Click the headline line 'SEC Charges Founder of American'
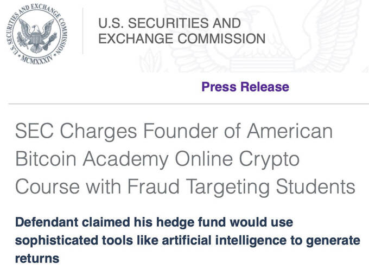The width and height of the screenshot is (369, 277). coord(174,131)
